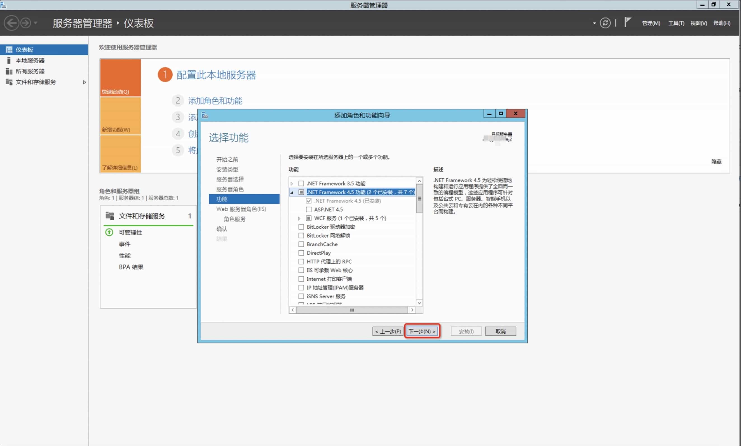Click the 文件和存储服务 tile icon
The width and height of the screenshot is (741, 446).
(x=110, y=216)
